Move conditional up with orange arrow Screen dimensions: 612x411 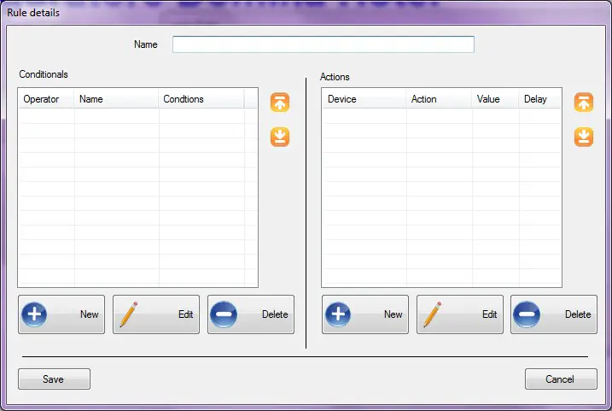pyautogui.click(x=280, y=103)
